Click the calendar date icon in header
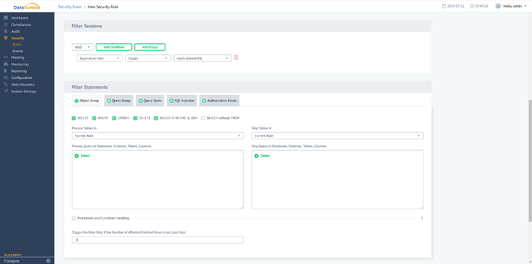The image size is (532, 264). click(x=444, y=6)
